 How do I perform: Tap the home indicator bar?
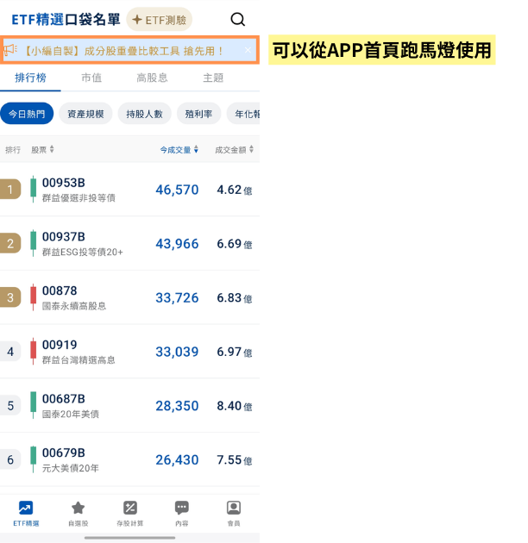tap(129, 538)
